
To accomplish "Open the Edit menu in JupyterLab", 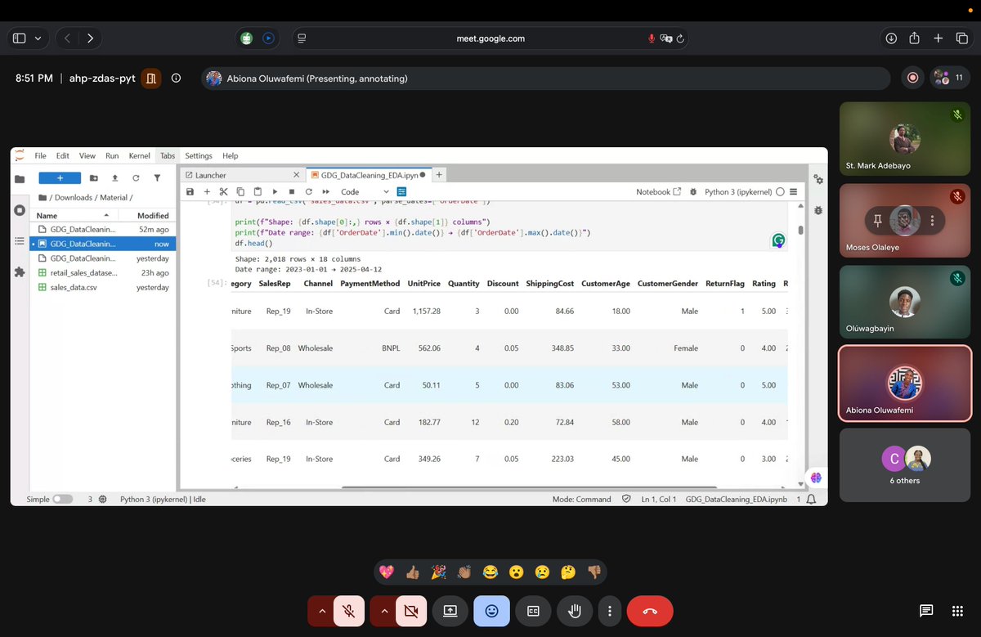I will click(63, 155).
